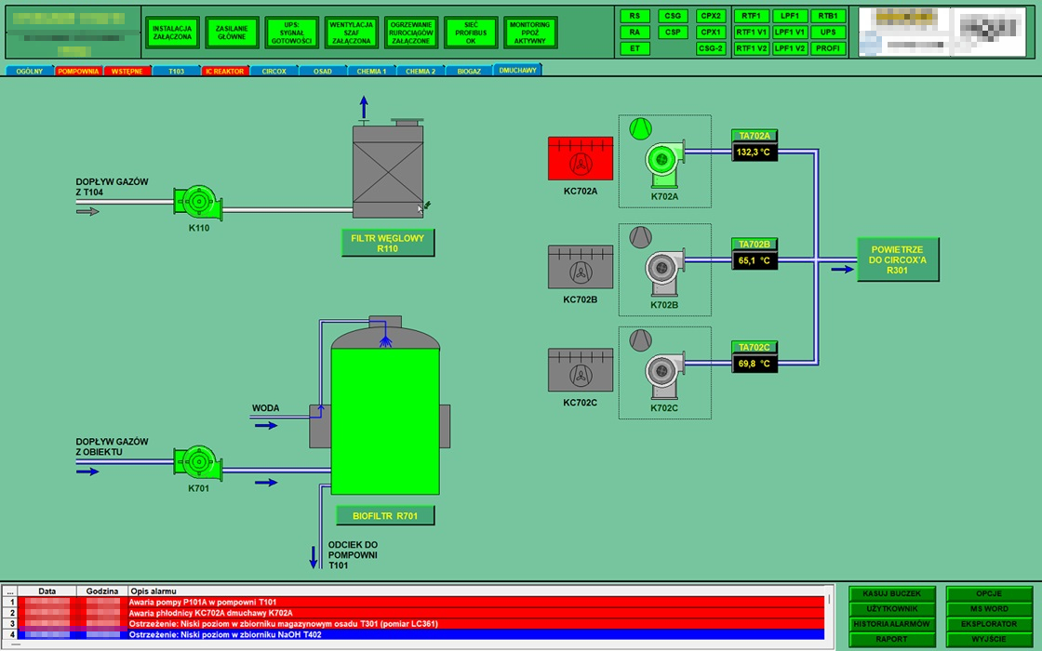
Task: Click the UPS status indicator in top panel
Action: coord(827,32)
